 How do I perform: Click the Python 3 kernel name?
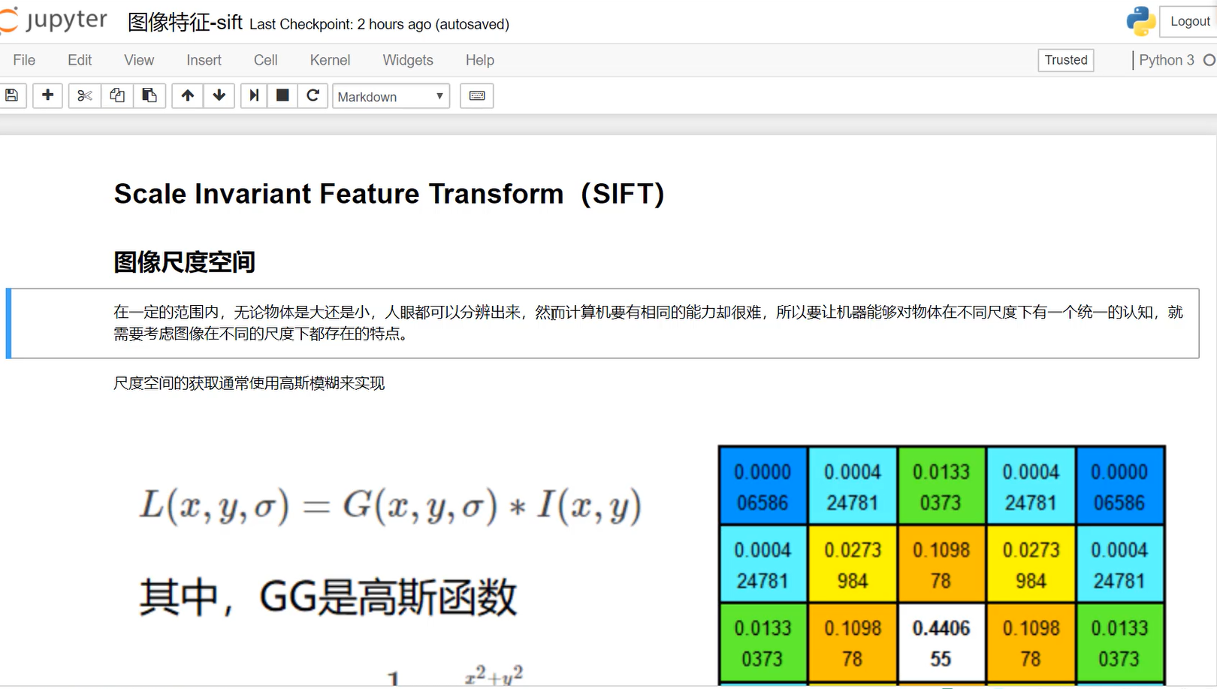(1166, 60)
